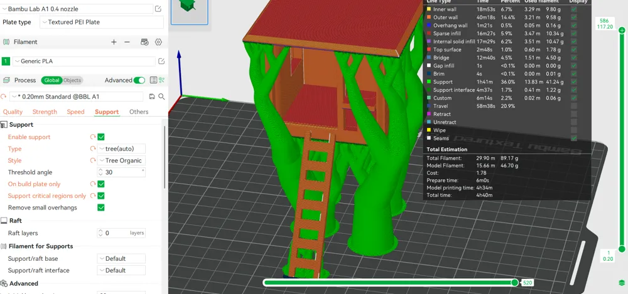The image size is (628, 294).
Task: Hide Support lines in display legend
Action: (x=574, y=82)
